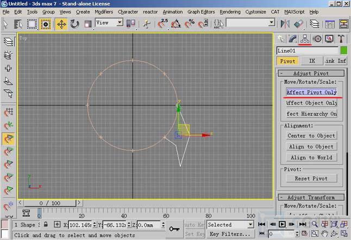
Task: Toggle Window/Crossing selection mode
Action: [45, 24]
